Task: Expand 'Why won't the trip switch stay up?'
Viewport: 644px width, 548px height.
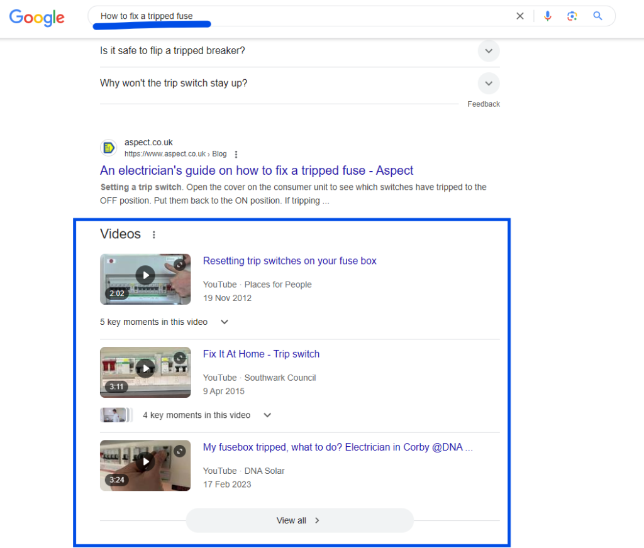Action: [x=300, y=84]
